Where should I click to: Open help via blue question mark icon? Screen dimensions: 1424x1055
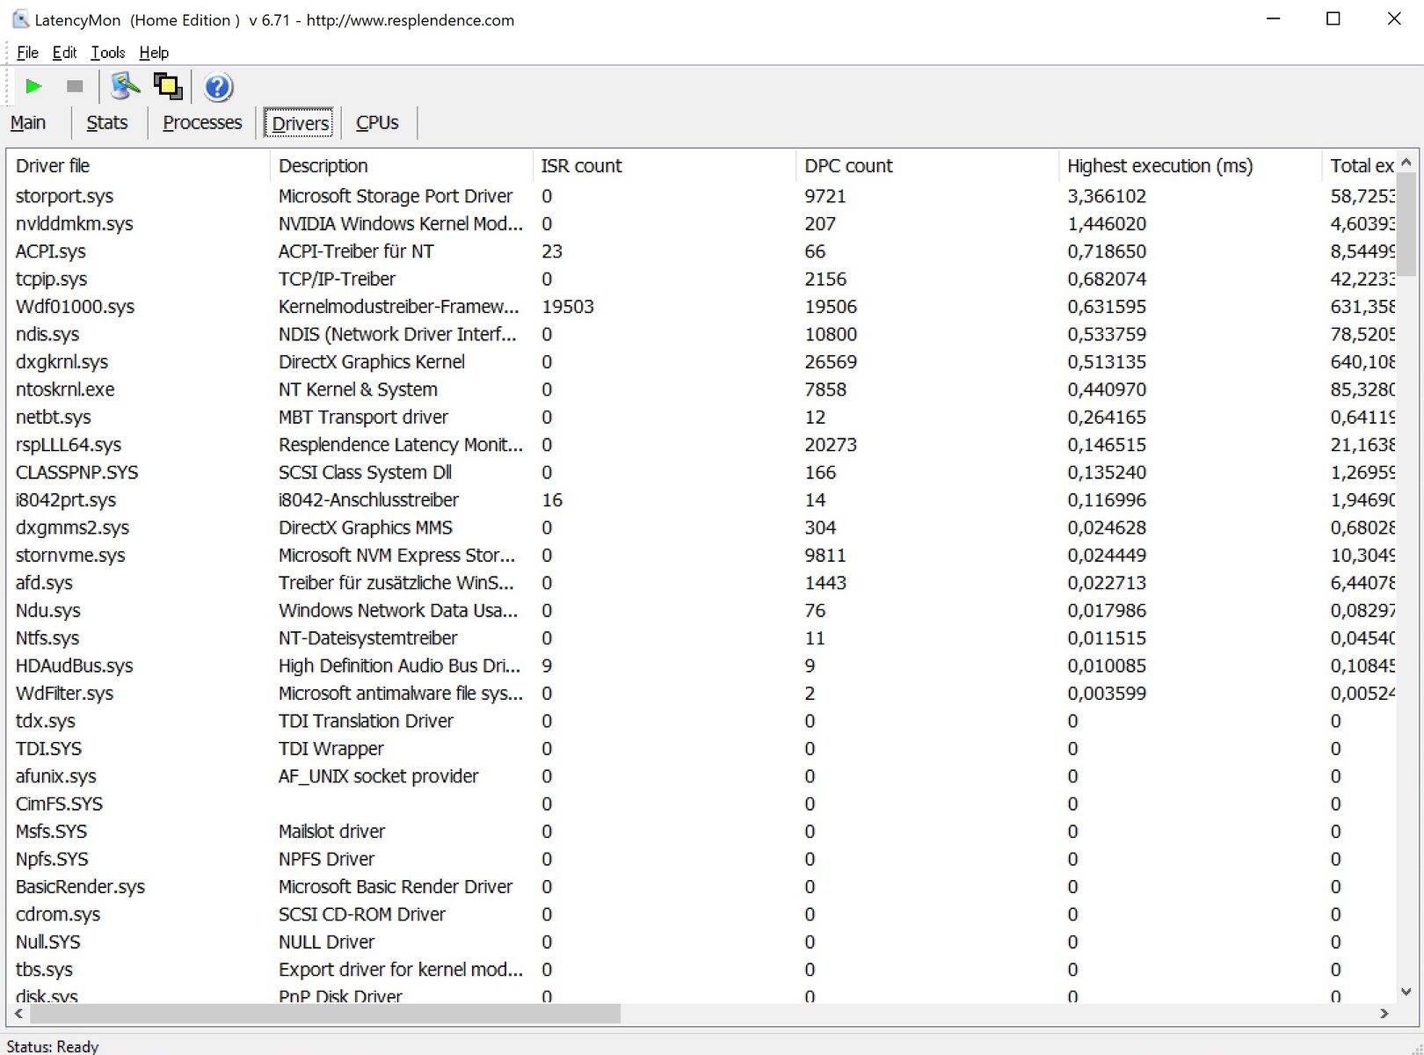[217, 87]
